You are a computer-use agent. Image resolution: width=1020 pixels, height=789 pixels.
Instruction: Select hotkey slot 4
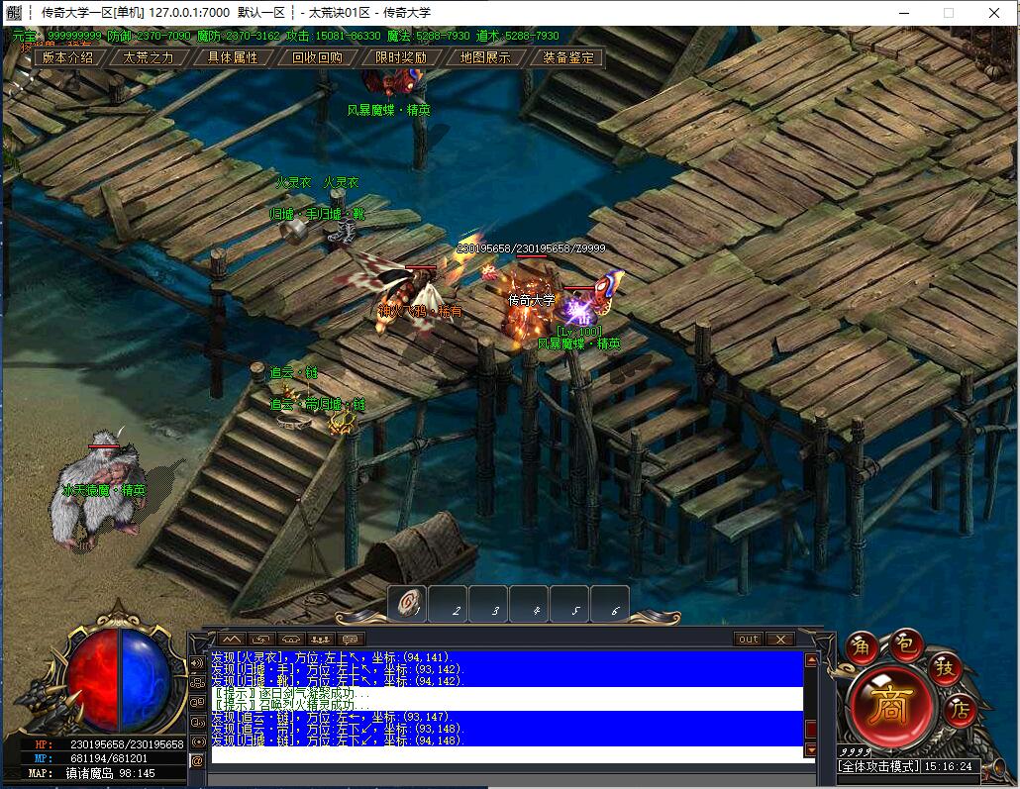pyautogui.click(x=529, y=603)
